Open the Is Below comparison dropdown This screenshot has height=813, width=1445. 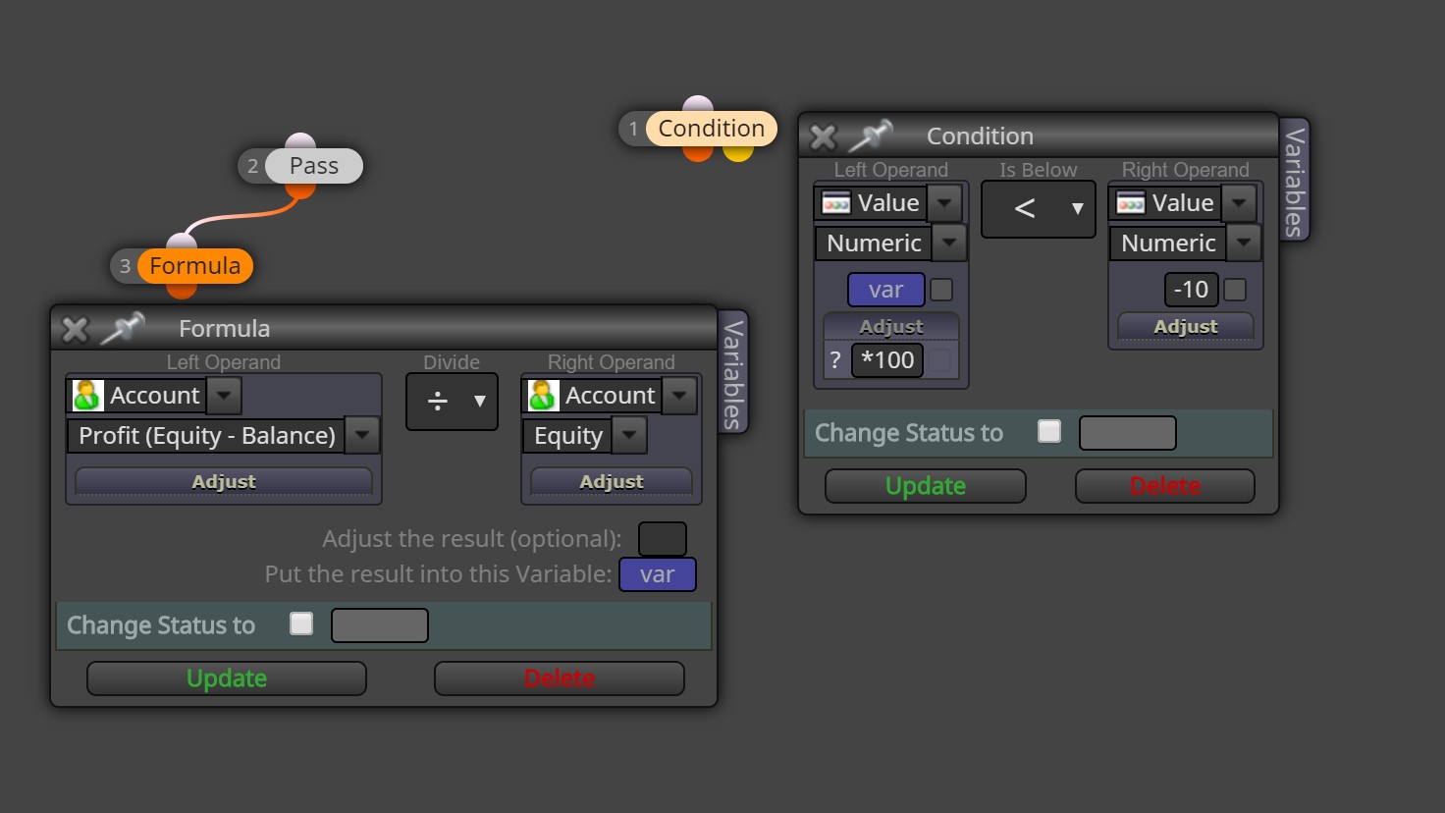[x=1039, y=208]
